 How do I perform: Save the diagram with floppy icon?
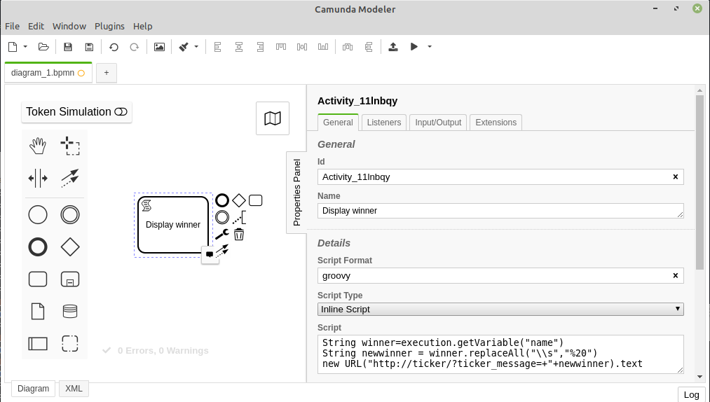(68, 47)
